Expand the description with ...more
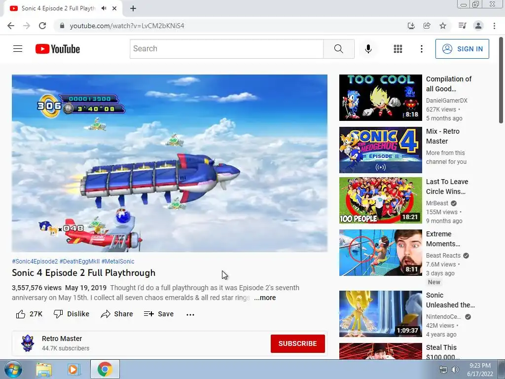505x379 pixels. (x=265, y=298)
